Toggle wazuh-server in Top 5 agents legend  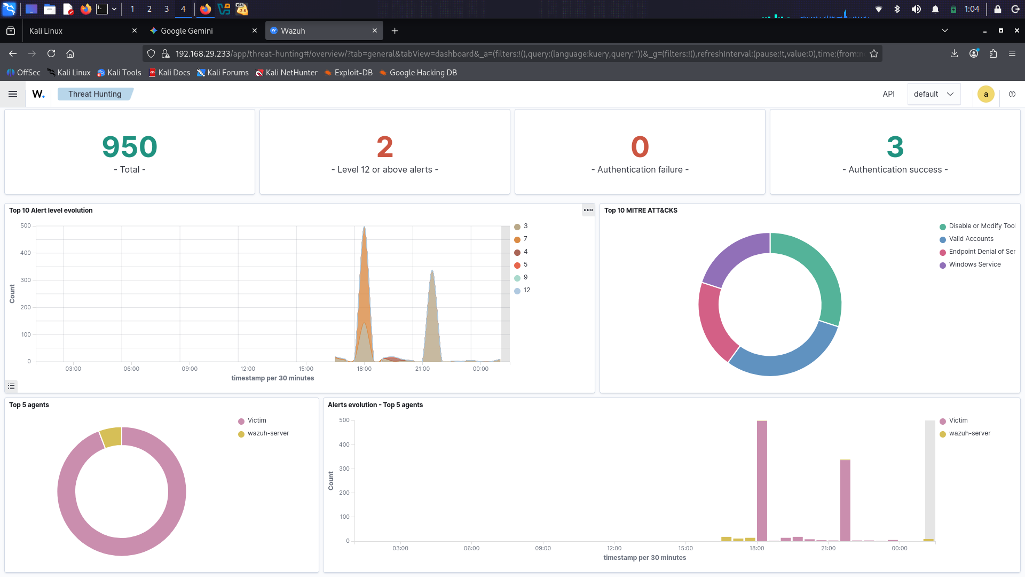tap(268, 433)
